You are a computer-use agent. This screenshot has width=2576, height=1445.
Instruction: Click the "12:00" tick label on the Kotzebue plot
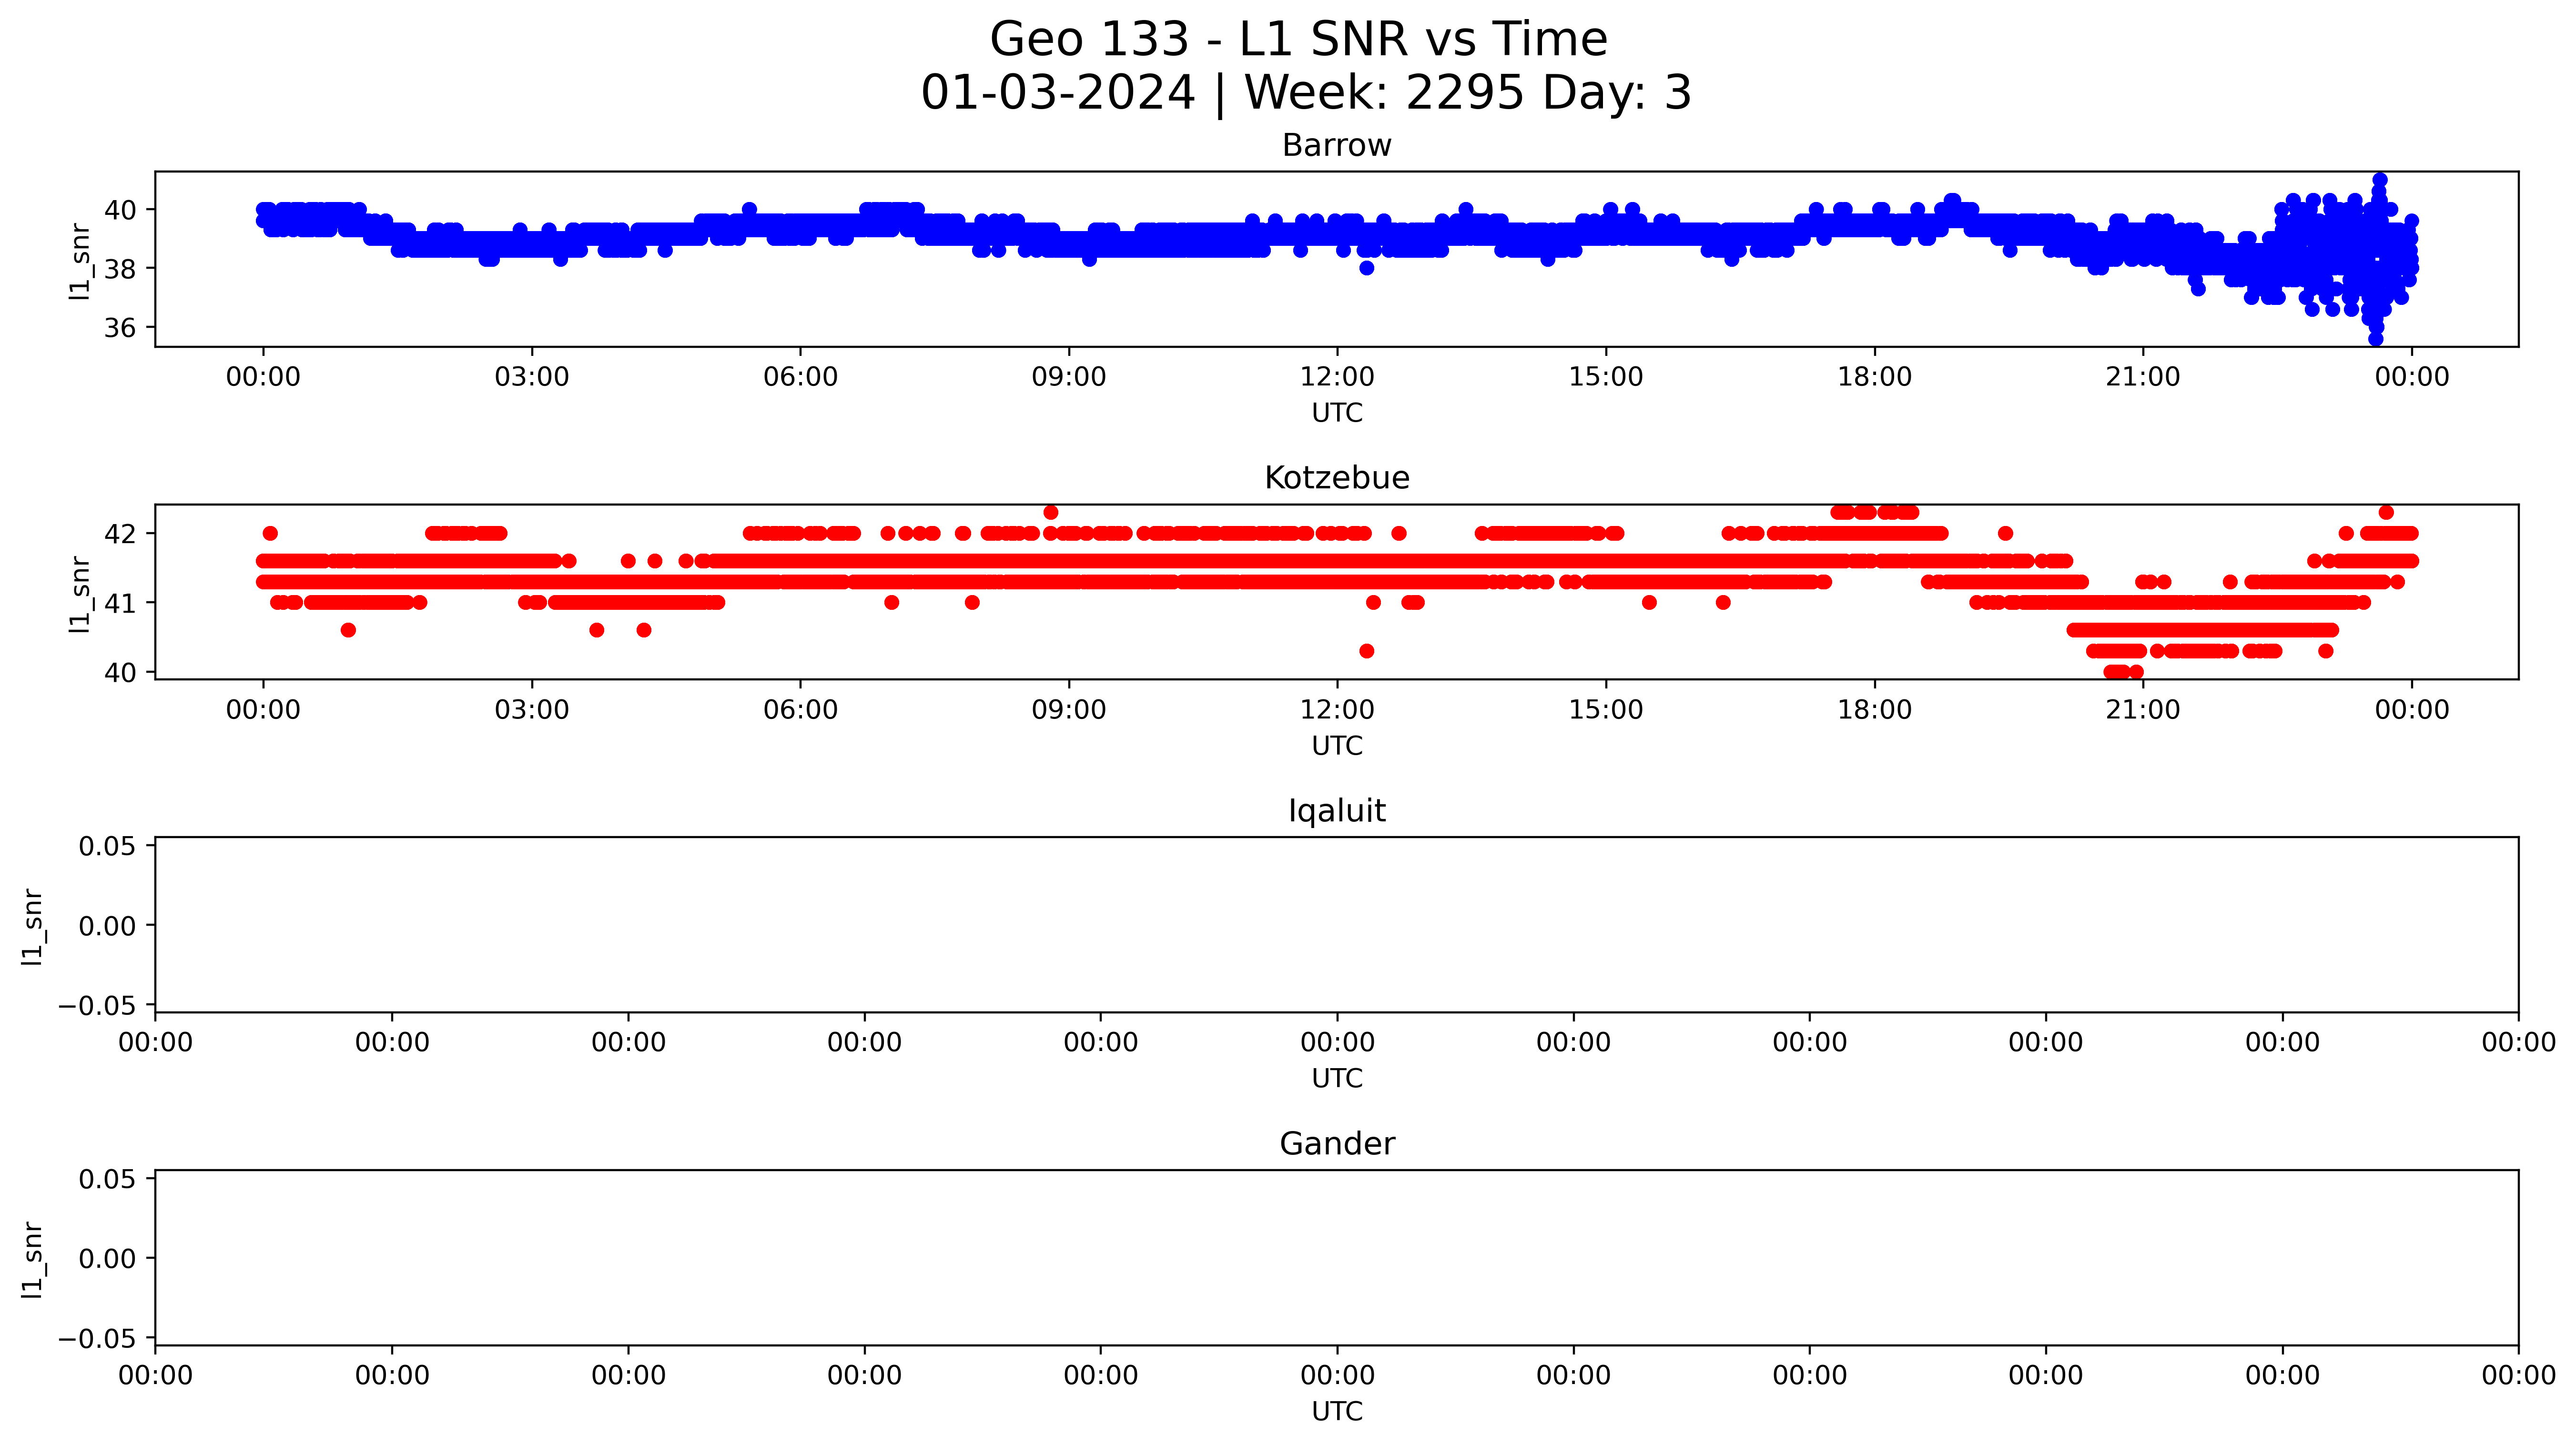[1337, 710]
